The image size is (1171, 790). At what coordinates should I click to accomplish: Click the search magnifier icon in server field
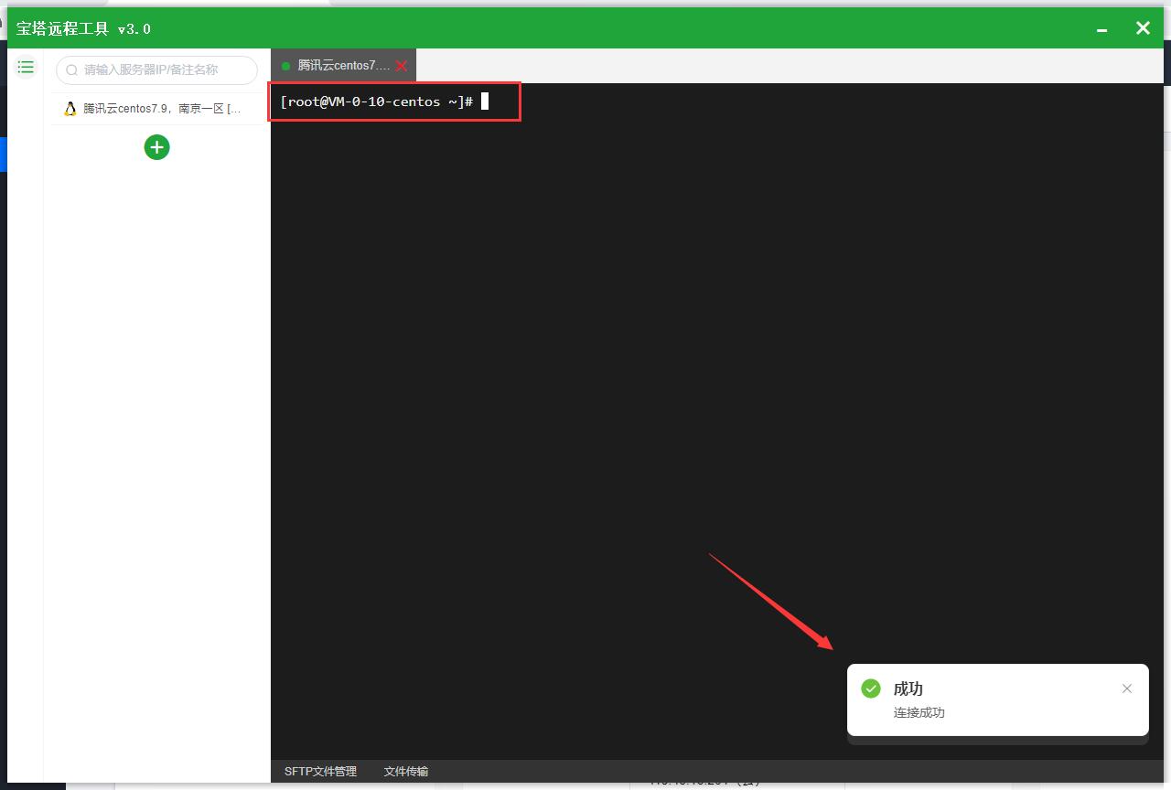click(x=72, y=70)
